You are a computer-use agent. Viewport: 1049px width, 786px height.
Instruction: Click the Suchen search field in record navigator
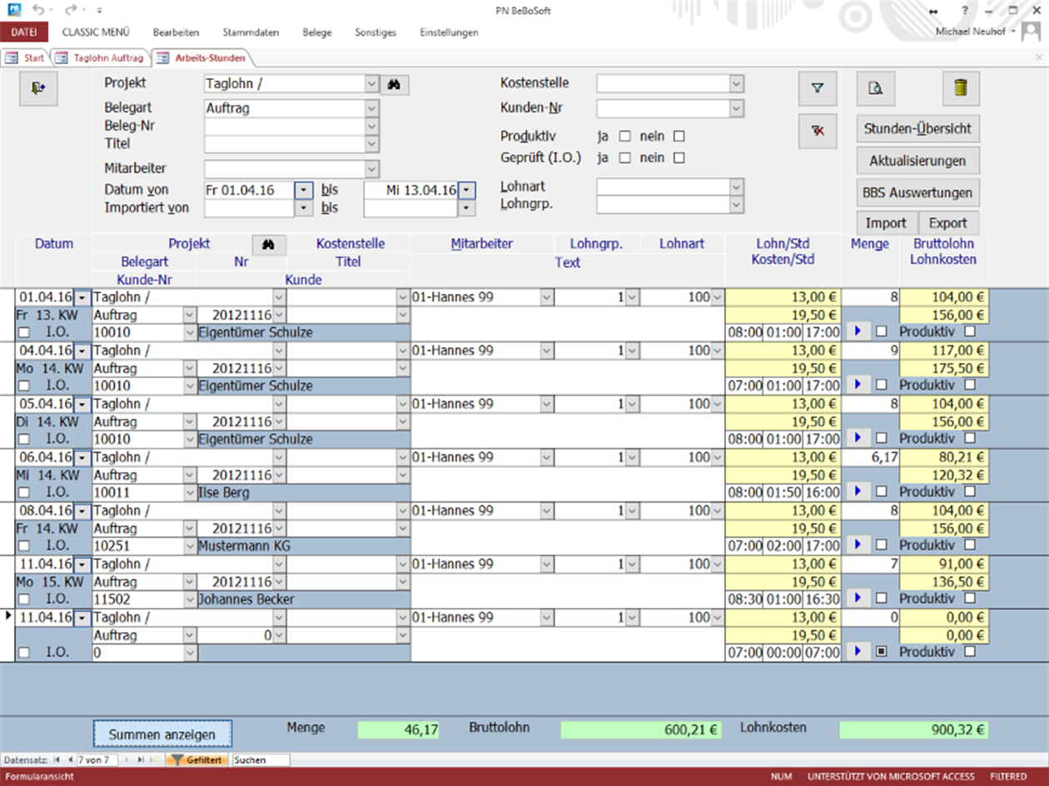[260, 760]
